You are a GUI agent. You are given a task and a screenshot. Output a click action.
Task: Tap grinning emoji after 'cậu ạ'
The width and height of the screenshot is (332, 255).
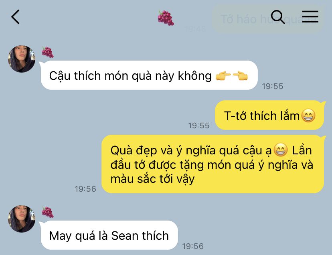click(281, 150)
